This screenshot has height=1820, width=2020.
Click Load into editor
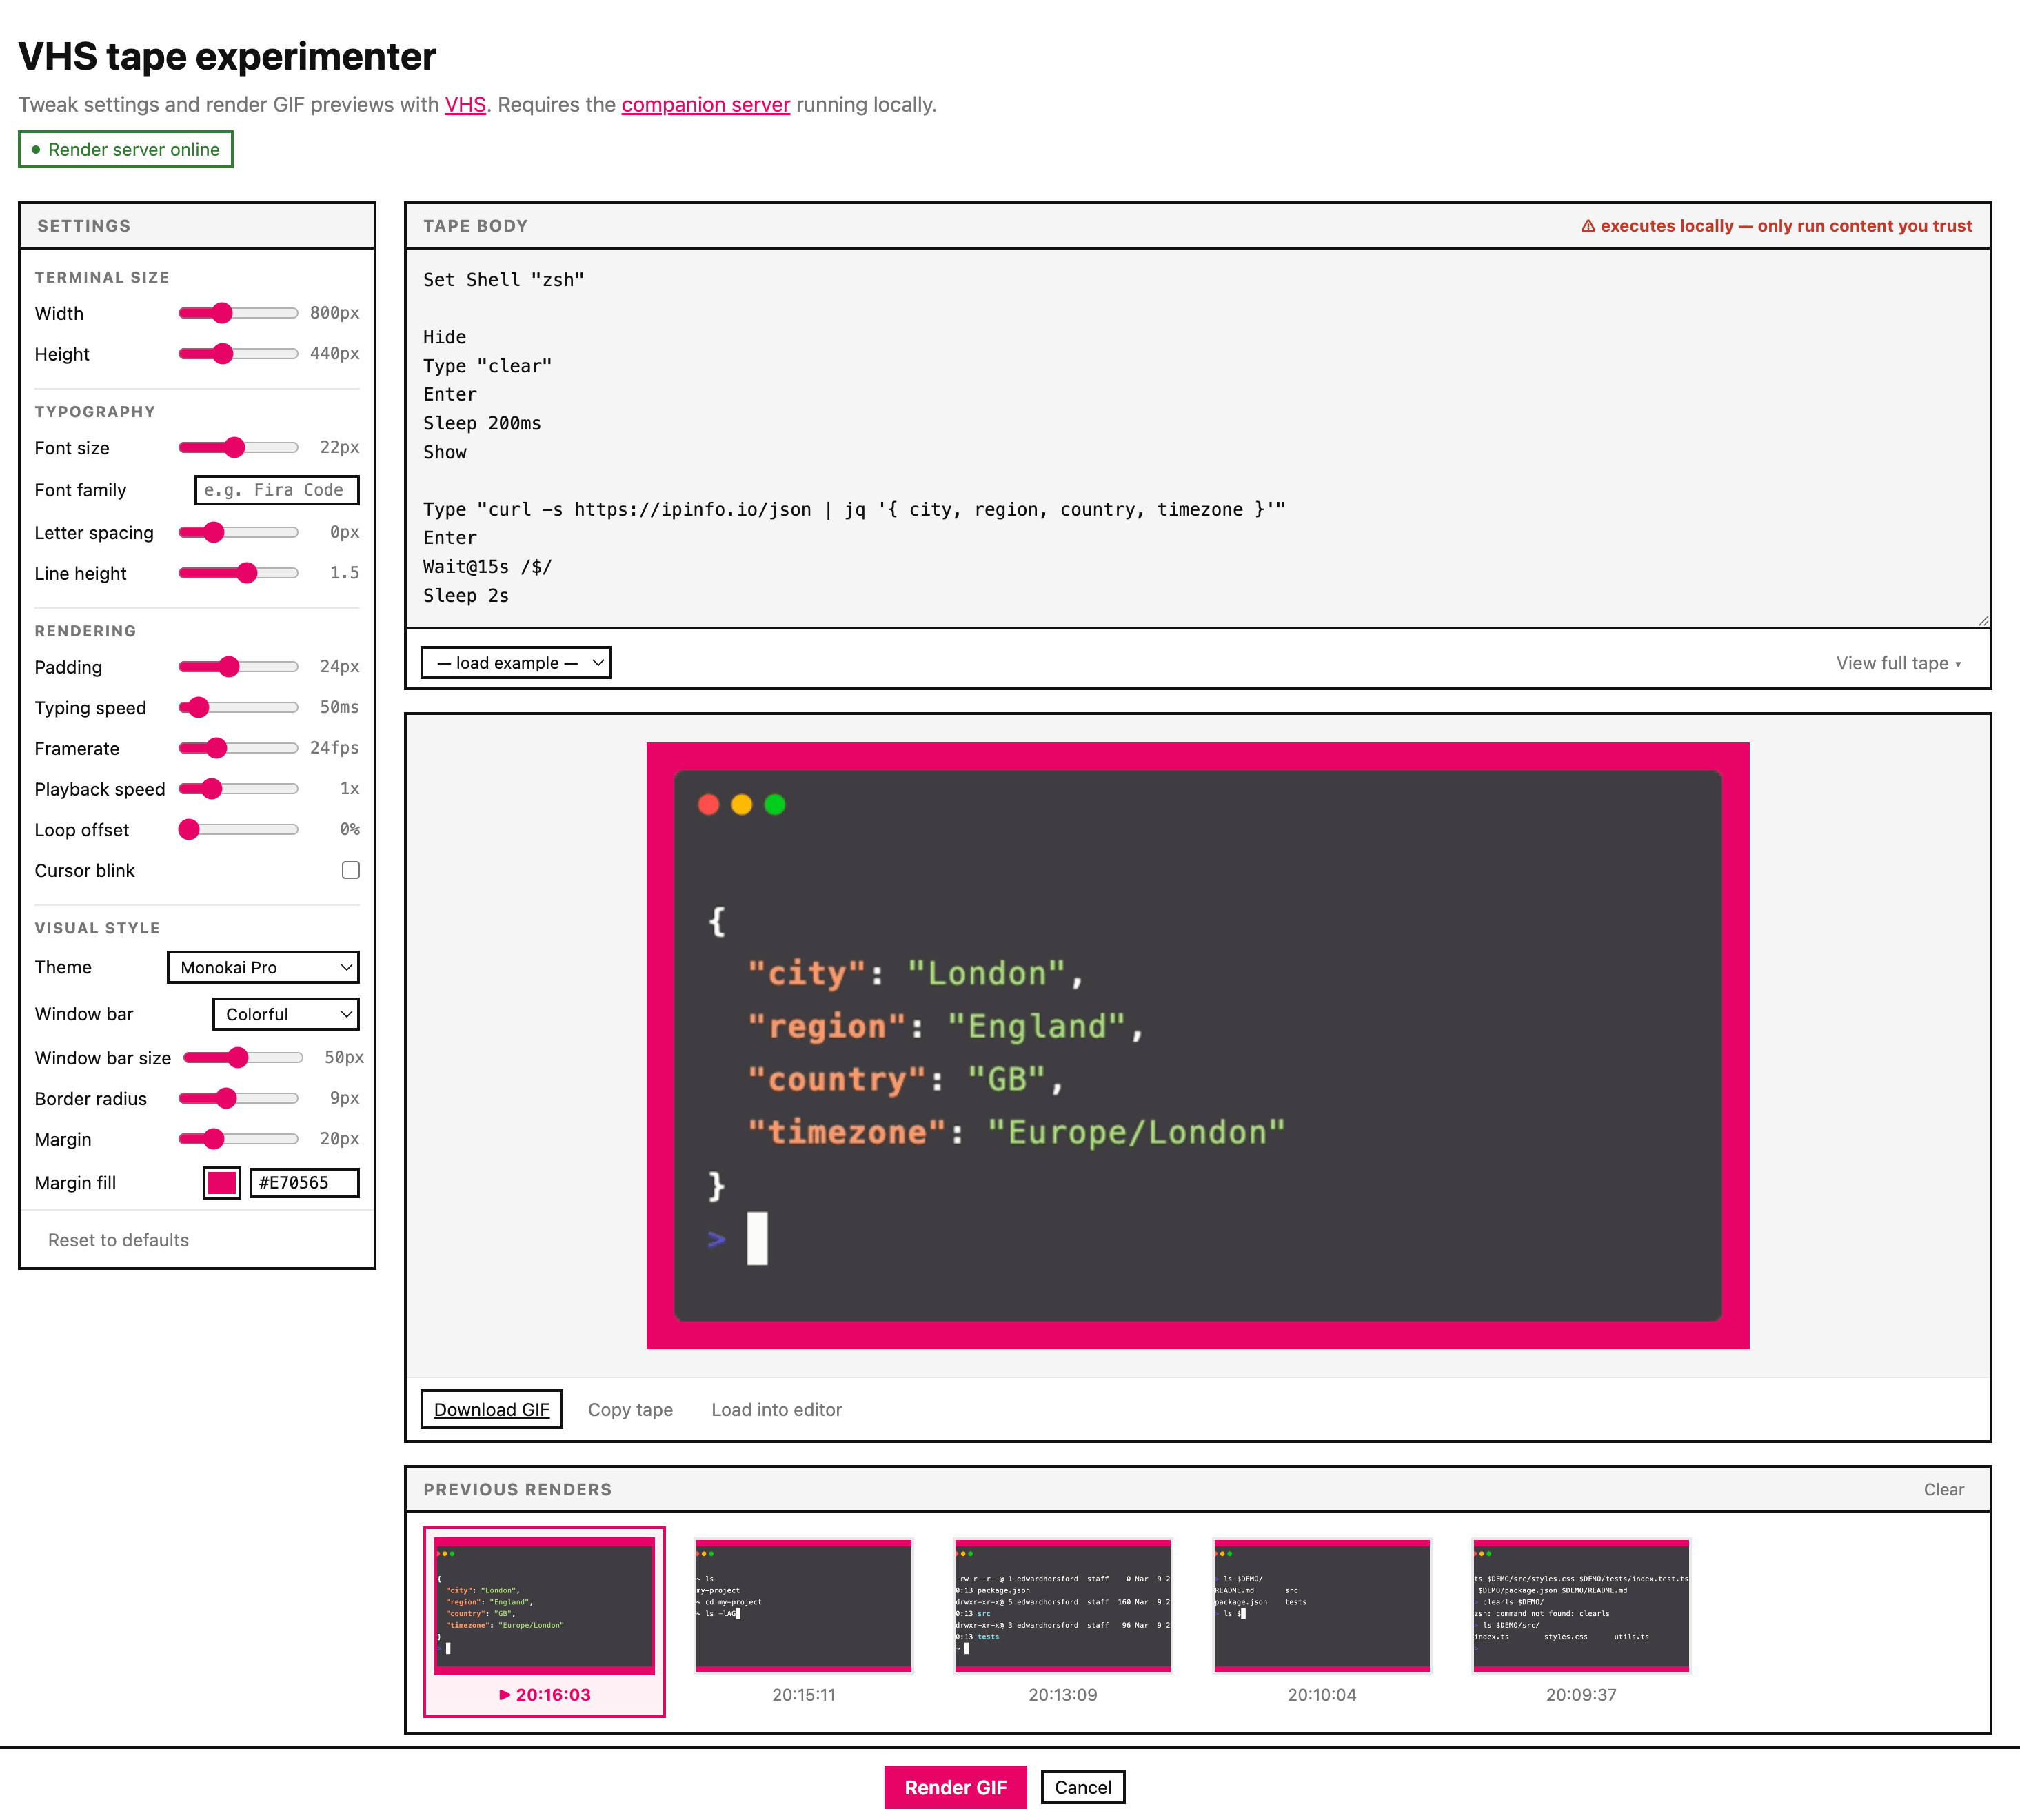coord(777,1409)
